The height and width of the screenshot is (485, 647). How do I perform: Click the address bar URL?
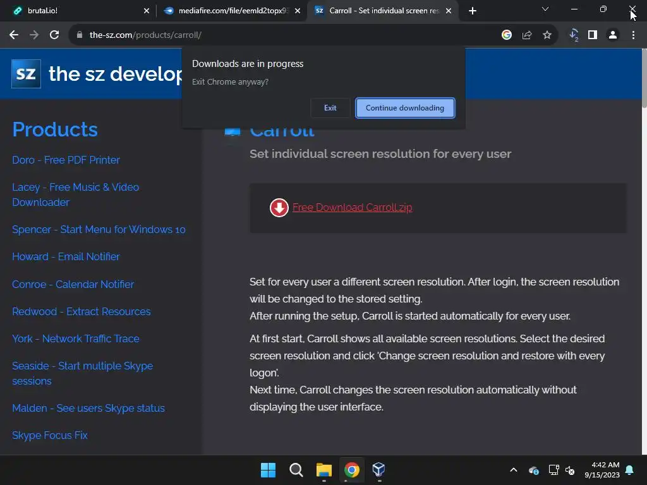click(145, 35)
